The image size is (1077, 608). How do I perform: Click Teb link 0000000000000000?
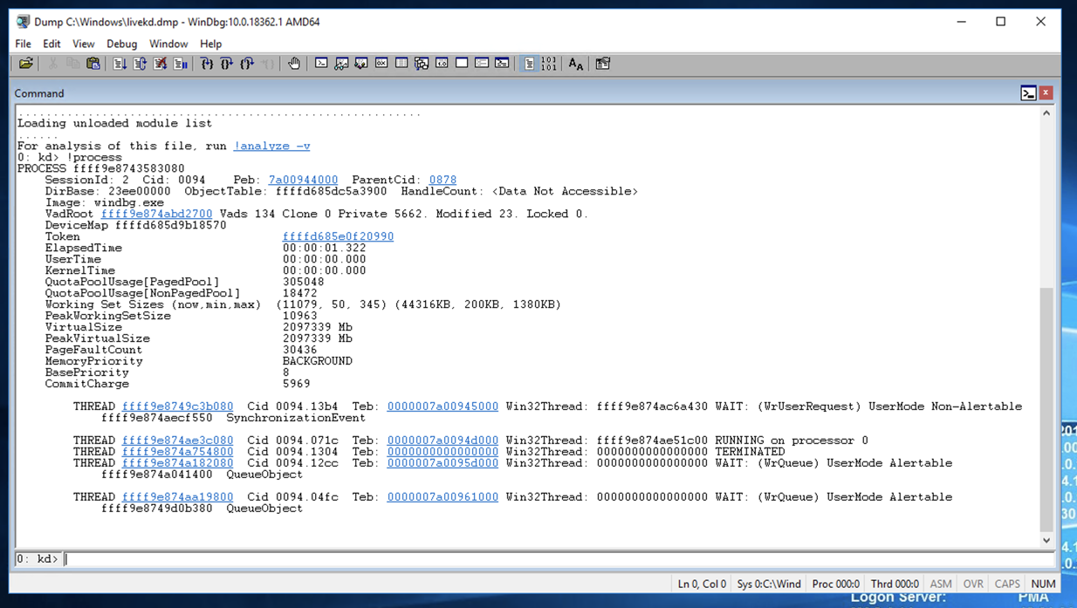[x=442, y=452]
